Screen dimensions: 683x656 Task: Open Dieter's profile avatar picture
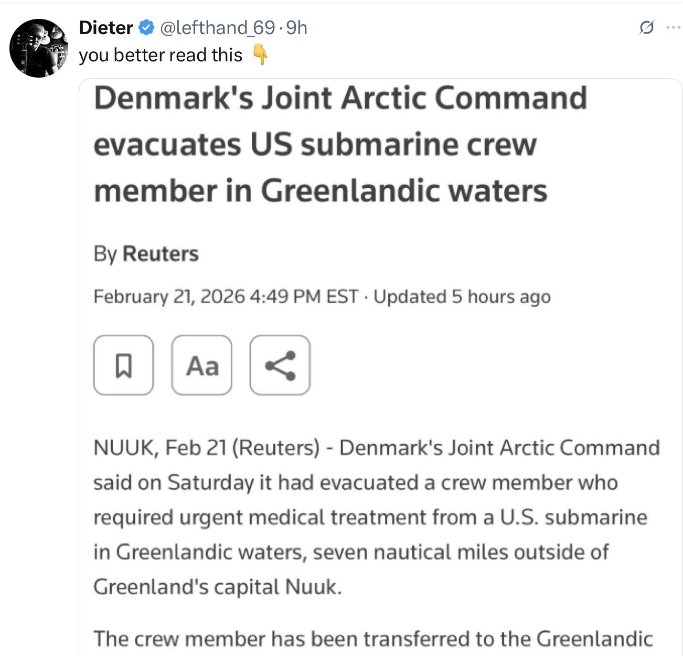tap(39, 48)
